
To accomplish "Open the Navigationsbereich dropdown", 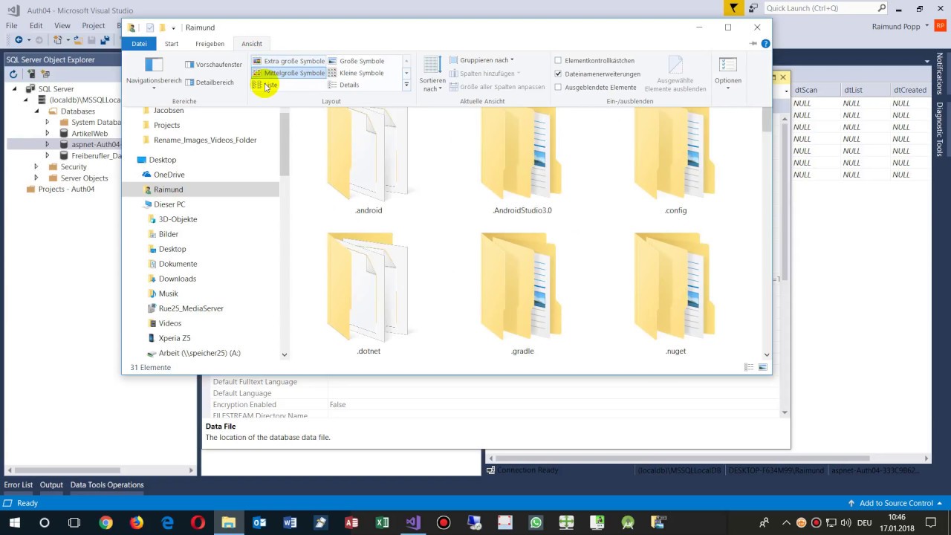I will coord(154,73).
